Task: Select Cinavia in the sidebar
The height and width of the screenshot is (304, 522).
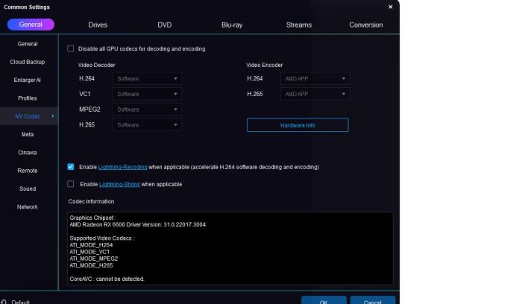Action: tap(28, 152)
